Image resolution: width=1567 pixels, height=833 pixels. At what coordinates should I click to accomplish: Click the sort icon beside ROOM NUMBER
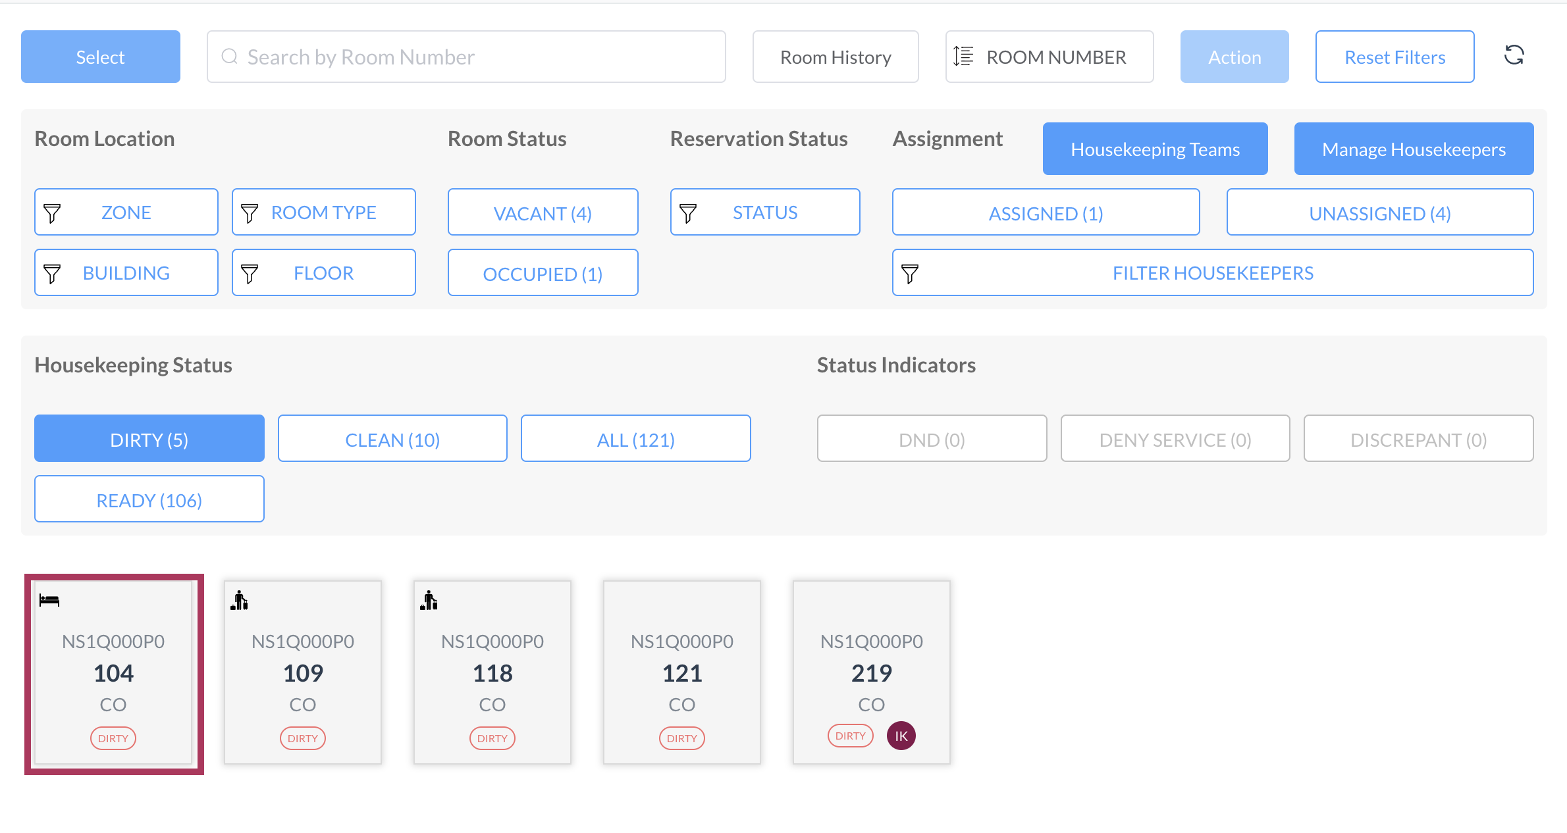point(963,57)
